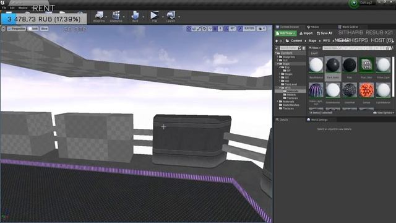
Task: Open the Show menu in viewport
Action: 44,29
